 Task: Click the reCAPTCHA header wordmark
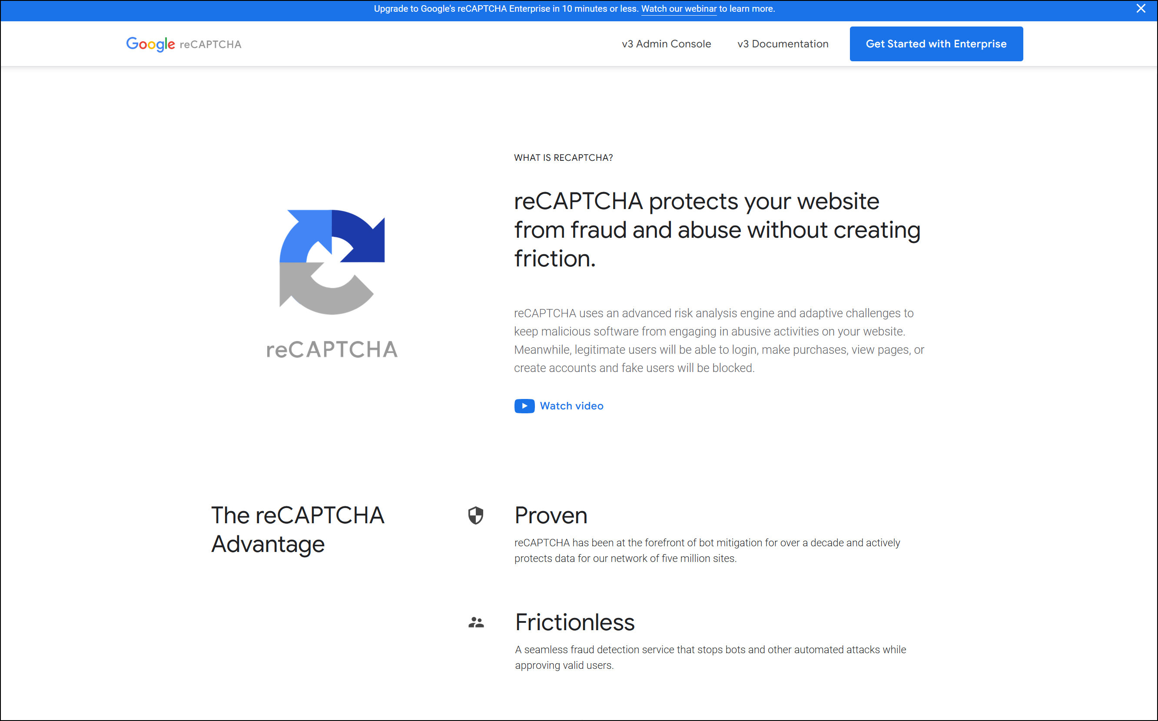point(210,44)
